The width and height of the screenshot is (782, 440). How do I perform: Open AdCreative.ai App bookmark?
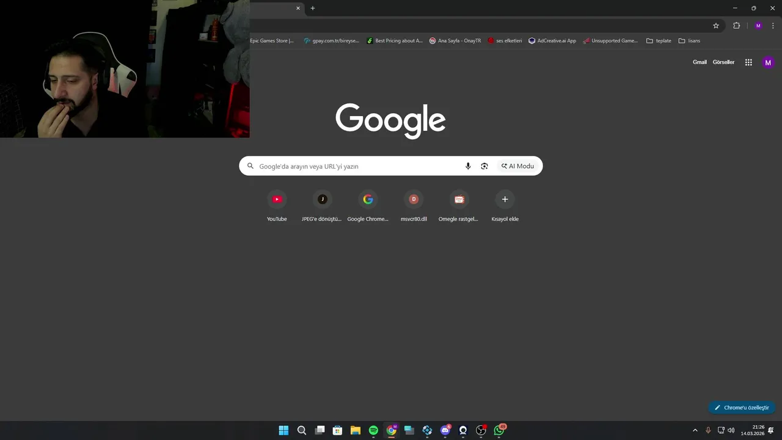point(552,41)
